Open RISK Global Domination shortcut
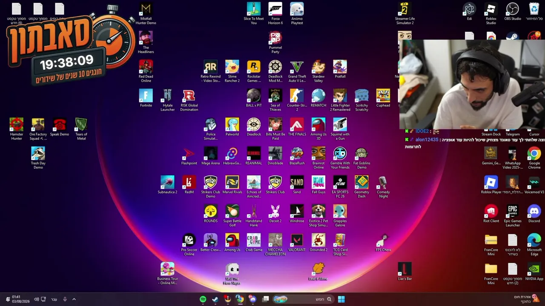Screen dimensions: 545x306 pyautogui.click(x=189, y=100)
